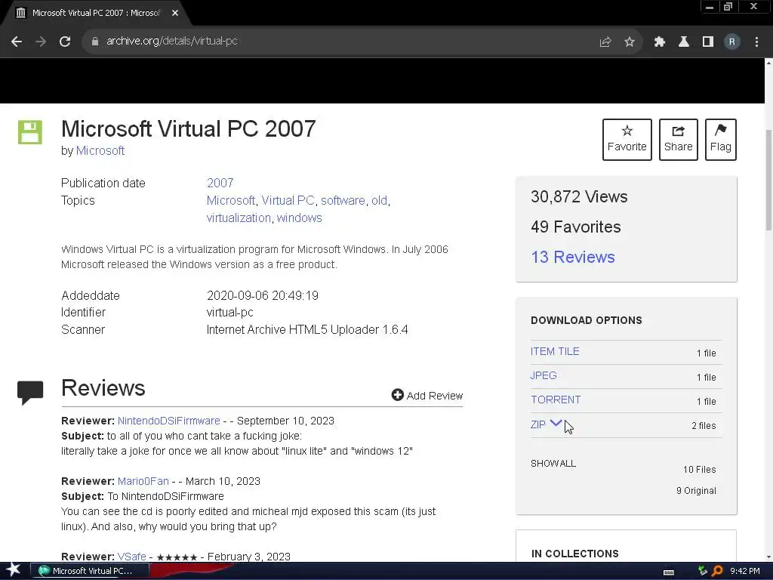
Task: Click the Favorite star button
Action: pyautogui.click(x=627, y=140)
